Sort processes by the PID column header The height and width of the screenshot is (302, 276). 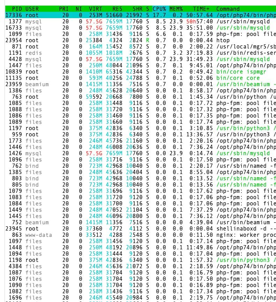(17, 9)
